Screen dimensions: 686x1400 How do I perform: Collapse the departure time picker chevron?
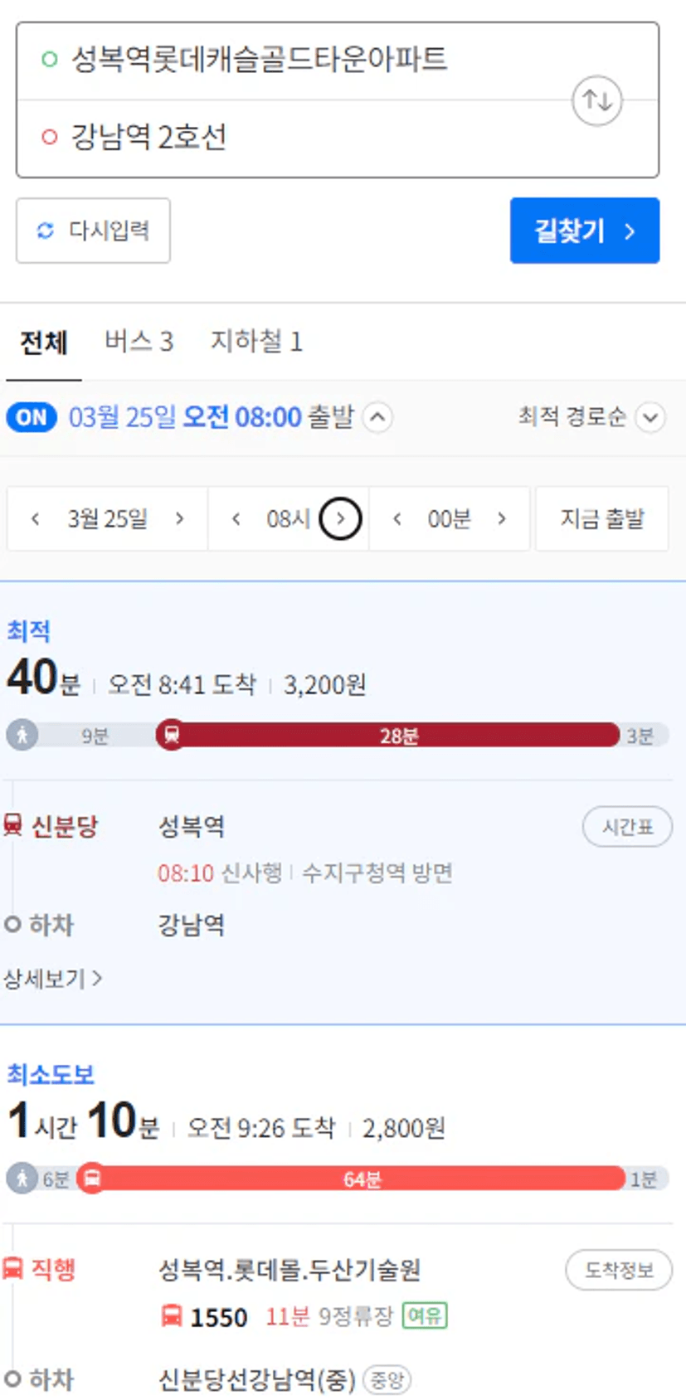(x=377, y=417)
